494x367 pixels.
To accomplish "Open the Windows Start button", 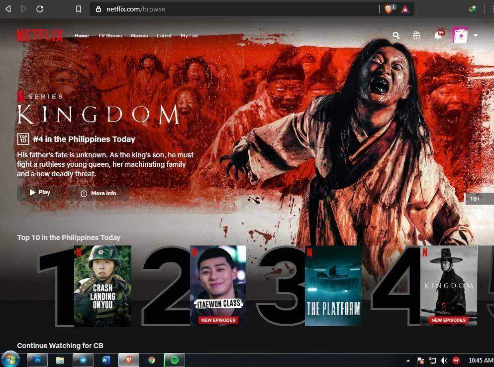I will [10, 360].
